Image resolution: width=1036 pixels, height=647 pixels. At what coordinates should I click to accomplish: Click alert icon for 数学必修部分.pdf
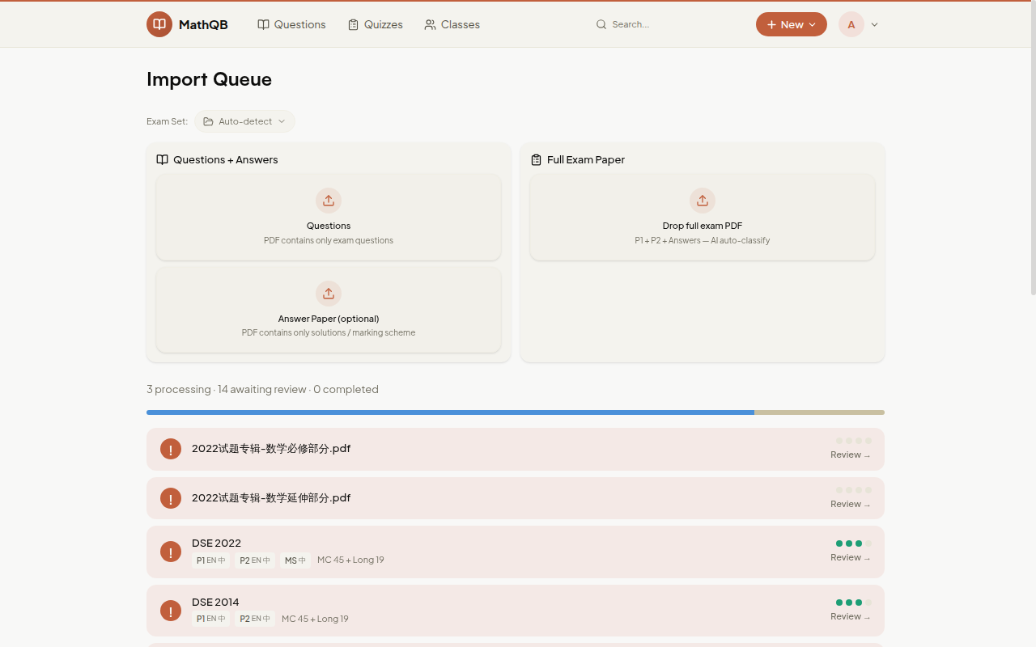(171, 449)
